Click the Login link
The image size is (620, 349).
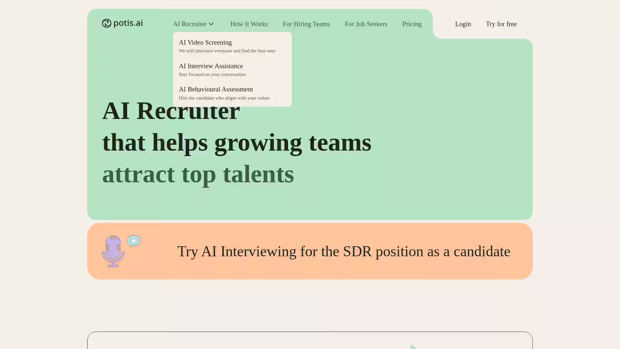tap(463, 24)
